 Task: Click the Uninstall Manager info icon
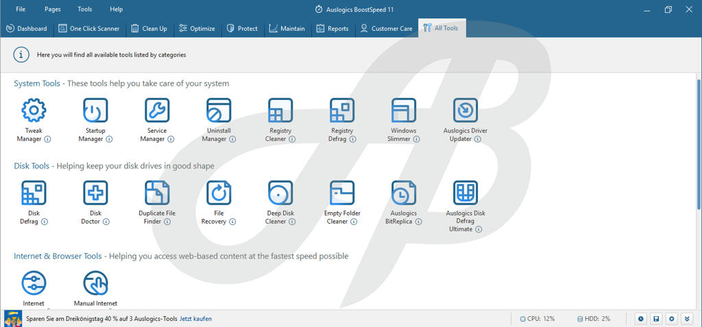click(x=232, y=140)
